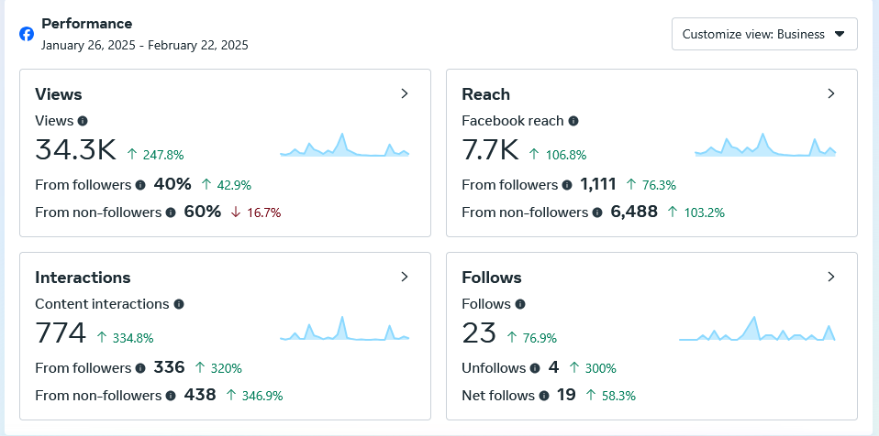Click info icon beside Facebook reach

pos(573,120)
